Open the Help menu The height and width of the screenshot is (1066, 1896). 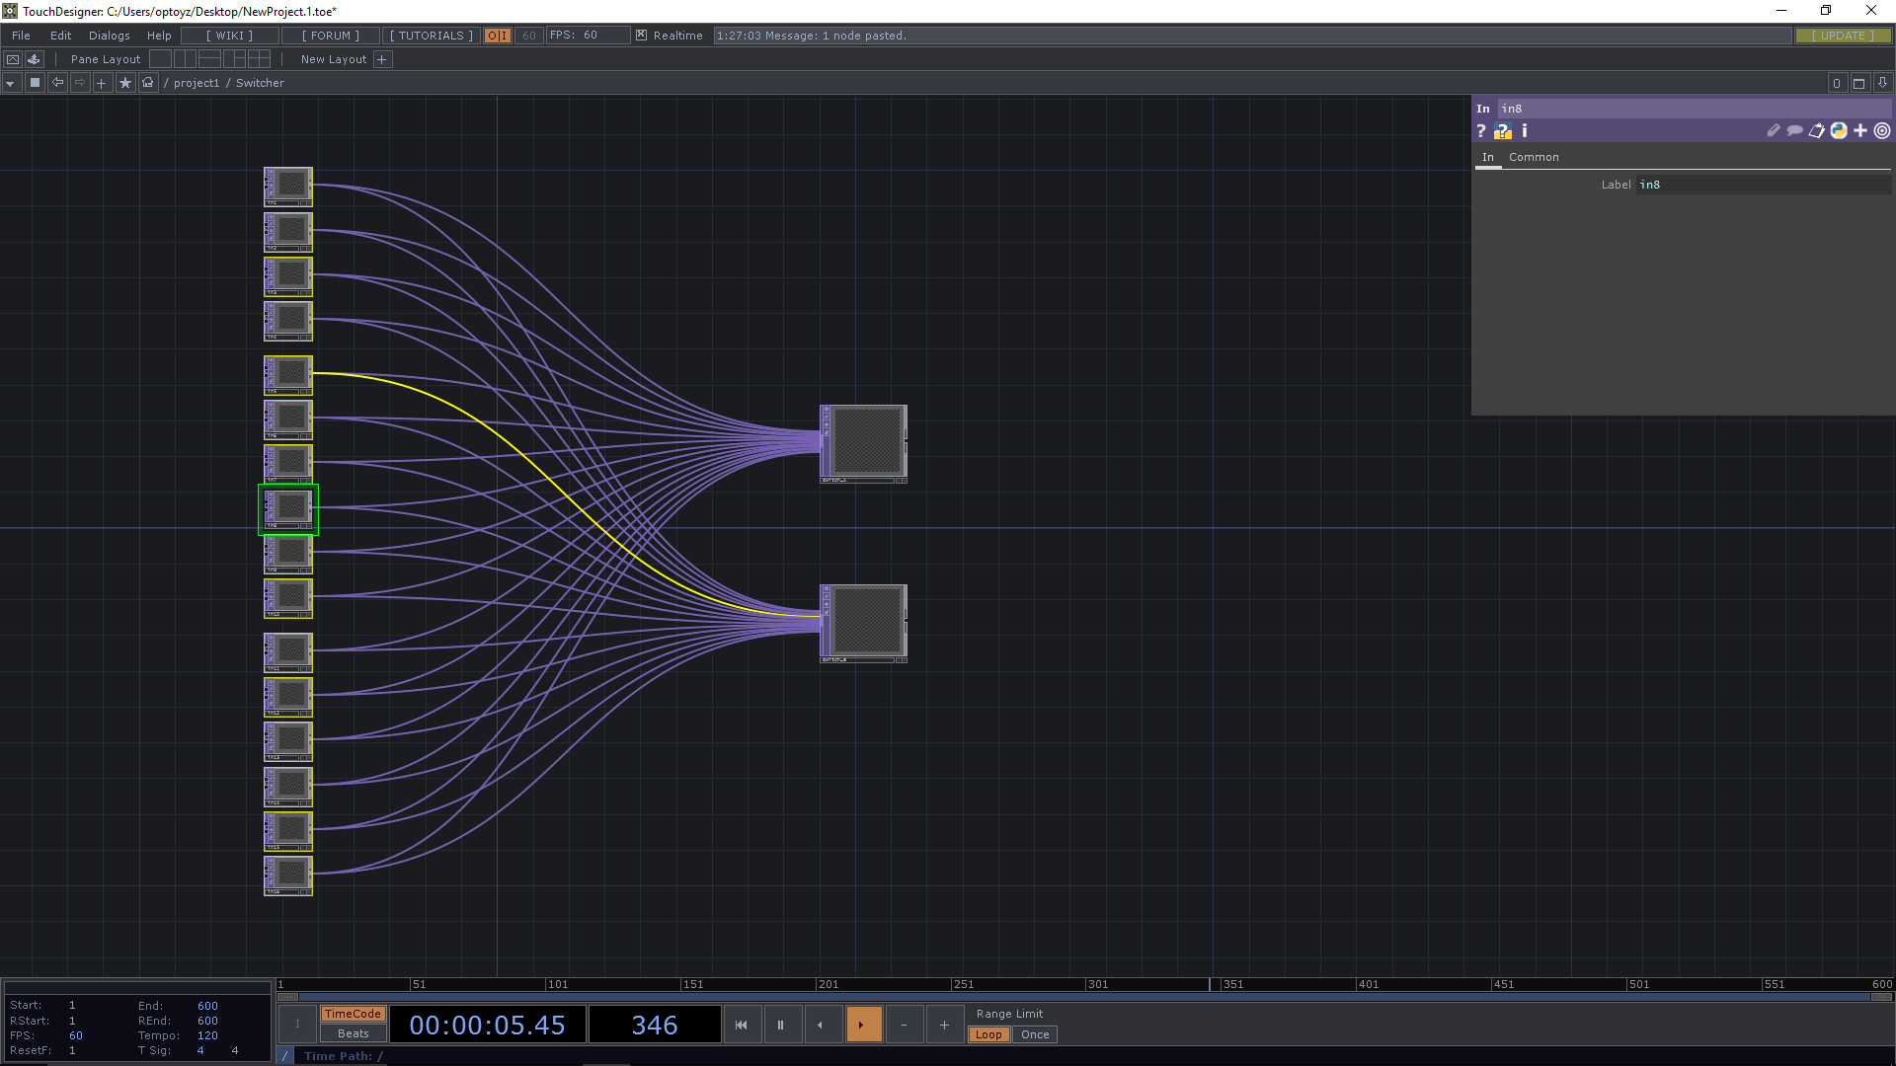pos(159,36)
